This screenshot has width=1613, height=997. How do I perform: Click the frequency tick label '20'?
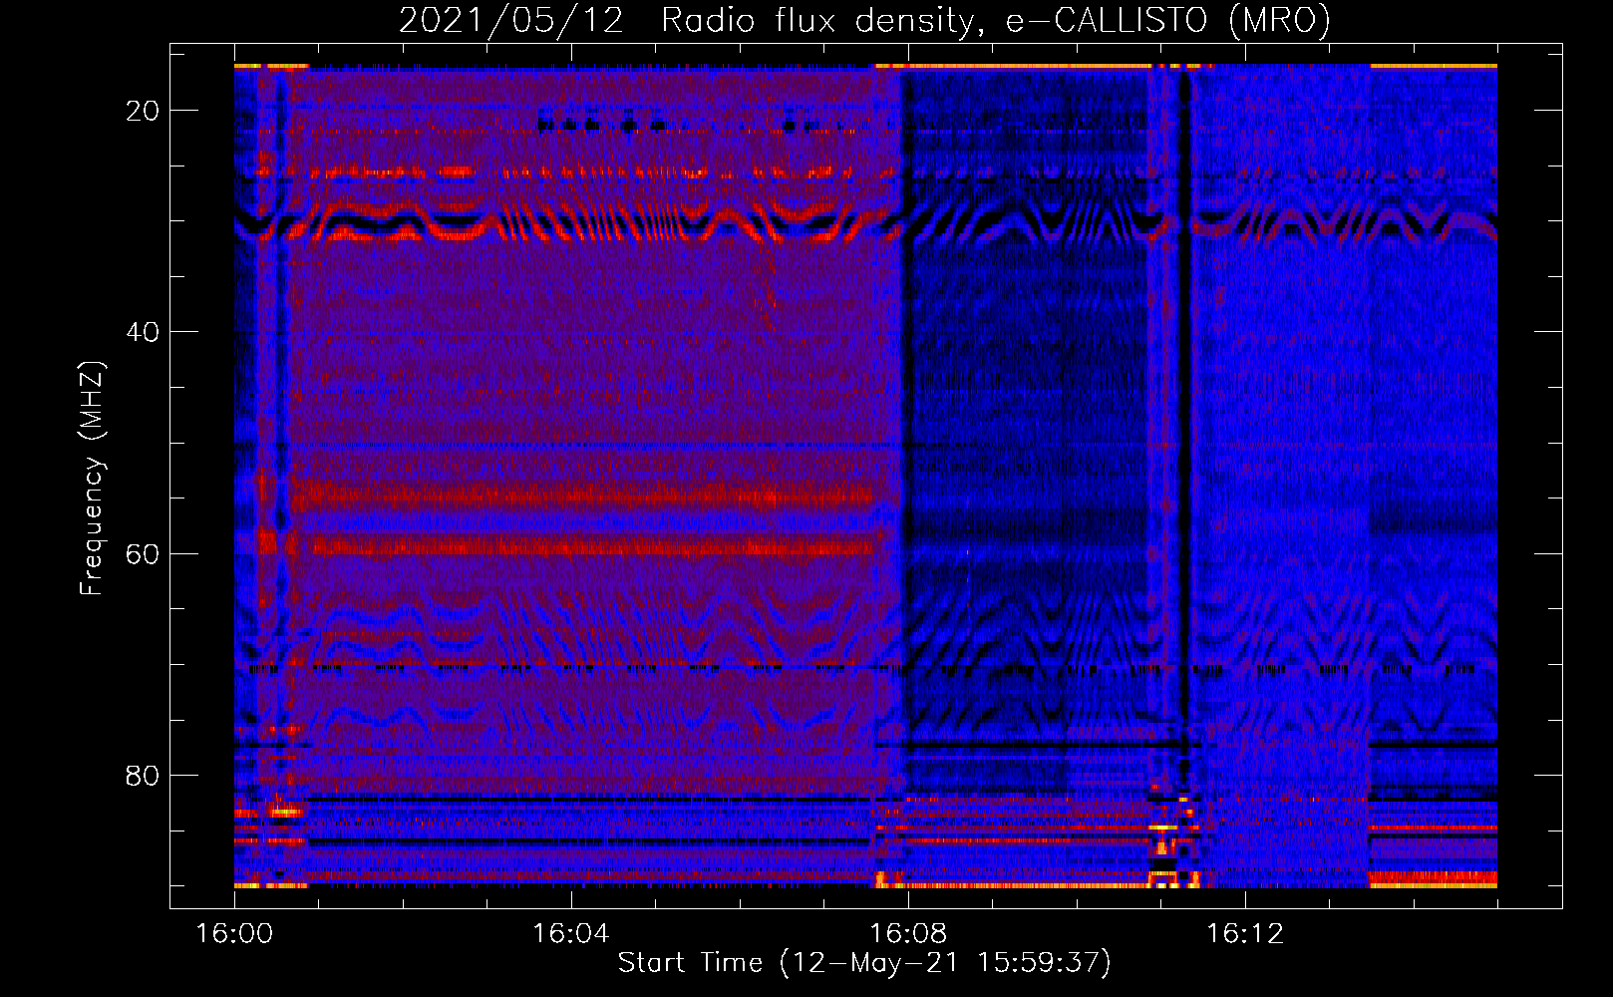(x=143, y=111)
